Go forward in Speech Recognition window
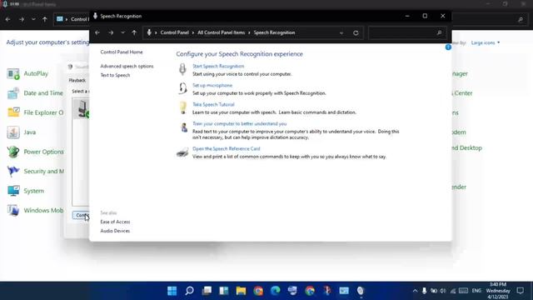The width and height of the screenshot is (533, 300). coord(111,32)
